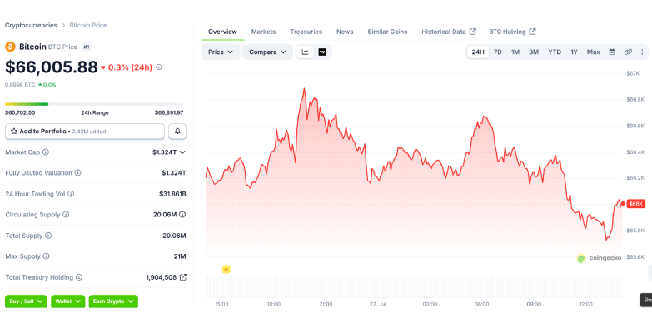Screen dimensions: 652x323
Task: Click the $66,005.88 price text
Action: 52,67
